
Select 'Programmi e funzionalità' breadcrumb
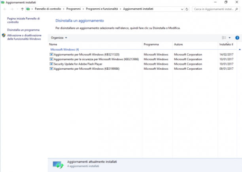[102, 9]
